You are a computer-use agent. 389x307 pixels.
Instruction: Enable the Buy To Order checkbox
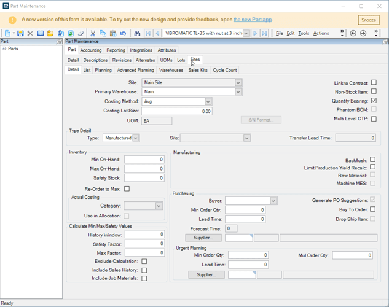[372, 209]
